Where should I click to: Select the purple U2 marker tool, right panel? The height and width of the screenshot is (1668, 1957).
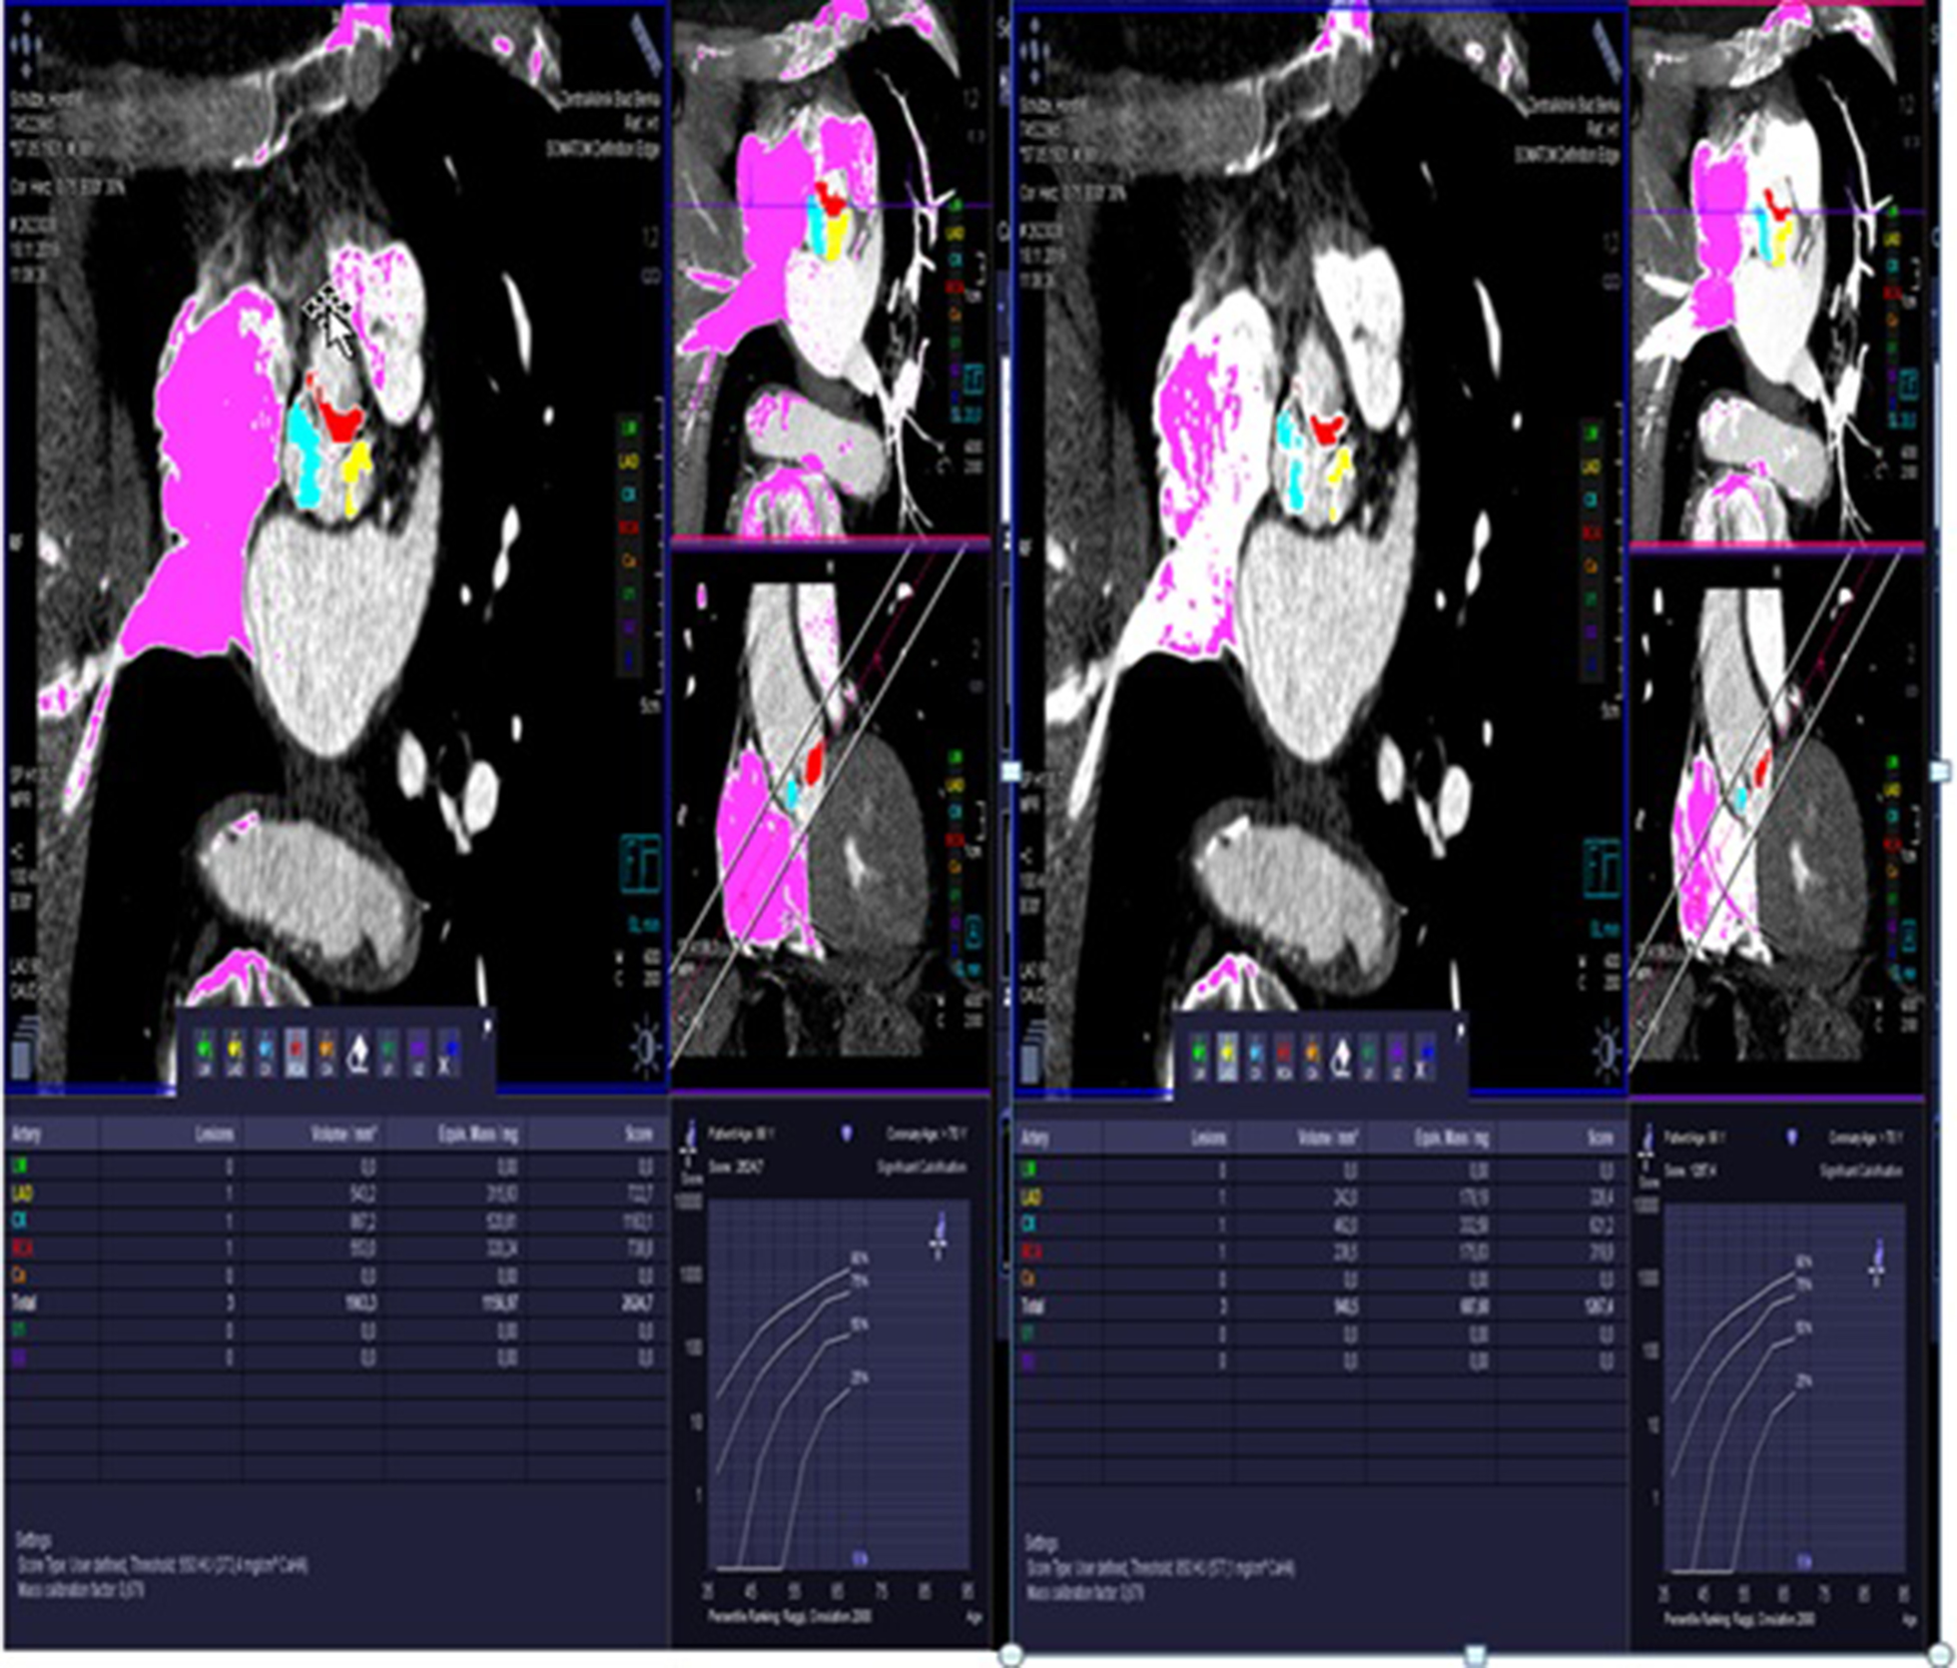[1398, 1056]
